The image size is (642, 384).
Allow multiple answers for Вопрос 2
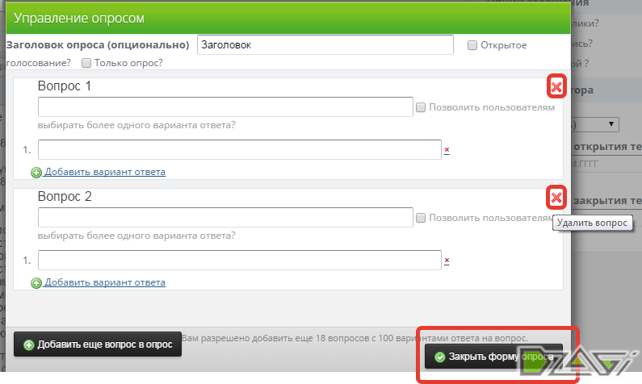click(x=421, y=218)
